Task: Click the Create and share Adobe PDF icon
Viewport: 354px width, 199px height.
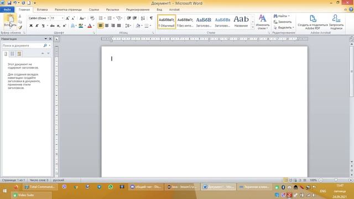Action: click(x=313, y=19)
